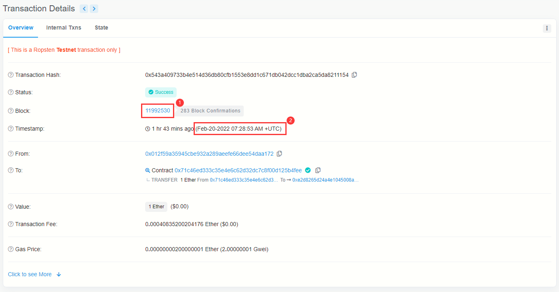Open the kebab menu at top right
Viewport: 559px width, 292px height.
click(x=547, y=28)
